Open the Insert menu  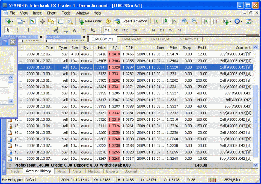(38, 13)
